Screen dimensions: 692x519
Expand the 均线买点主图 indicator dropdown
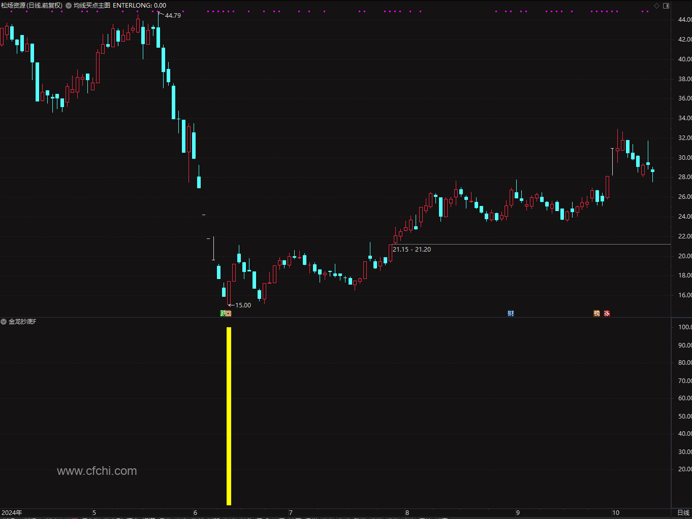pos(69,6)
